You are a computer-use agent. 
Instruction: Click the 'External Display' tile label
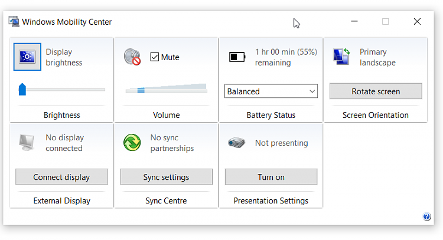click(62, 201)
